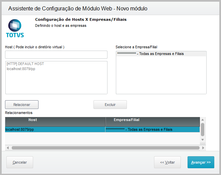Click the horizontal scroll left arrow

click(x=8, y=148)
